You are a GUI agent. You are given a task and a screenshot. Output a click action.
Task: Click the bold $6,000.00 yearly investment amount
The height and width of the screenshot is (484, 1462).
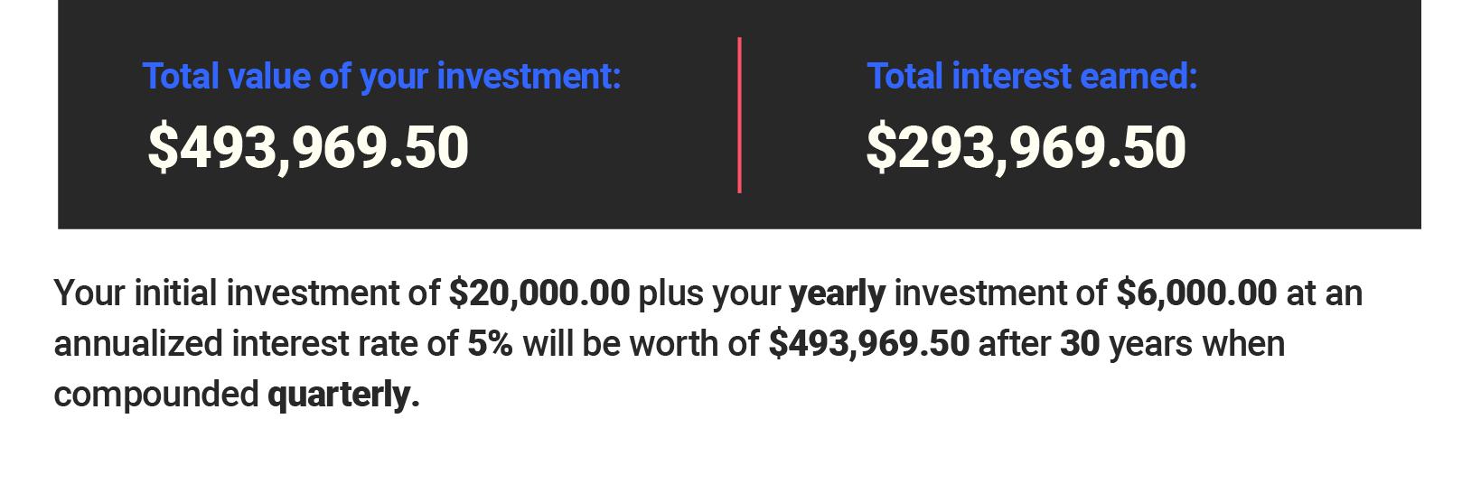pyautogui.click(x=1196, y=293)
